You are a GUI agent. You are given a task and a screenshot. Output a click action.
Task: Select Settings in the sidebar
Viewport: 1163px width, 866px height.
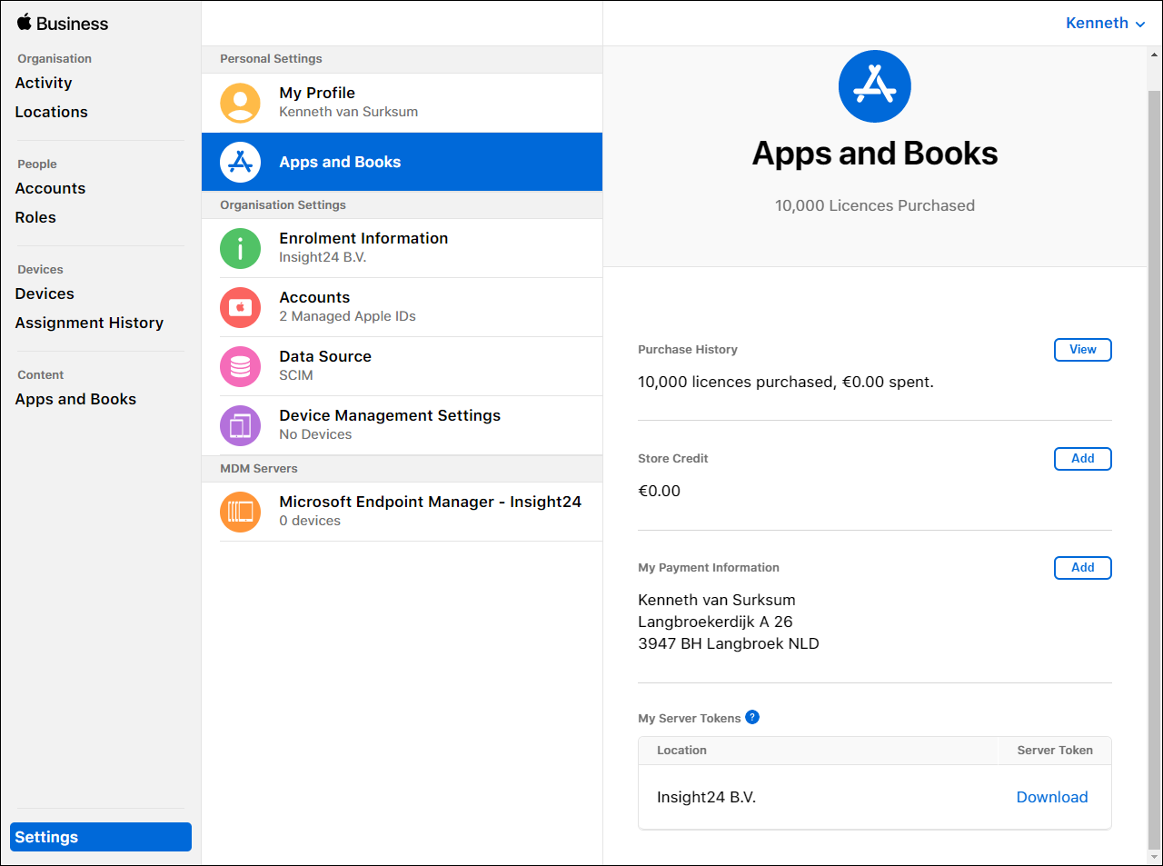tap(101, 837)
